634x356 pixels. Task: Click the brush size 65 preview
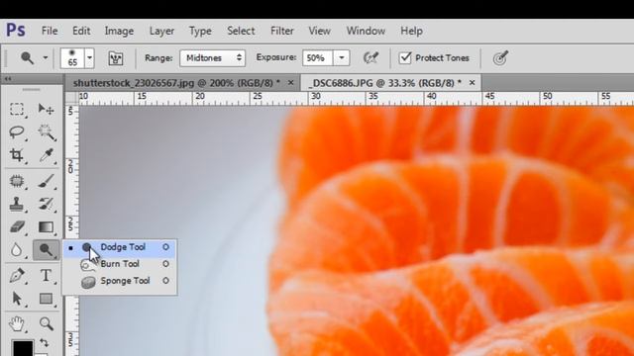(x=72, y=58)
